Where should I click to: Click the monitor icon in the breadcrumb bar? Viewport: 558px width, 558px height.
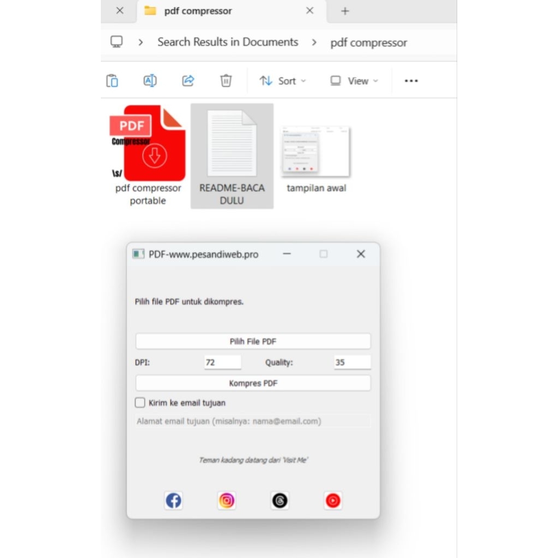[116, 42]
